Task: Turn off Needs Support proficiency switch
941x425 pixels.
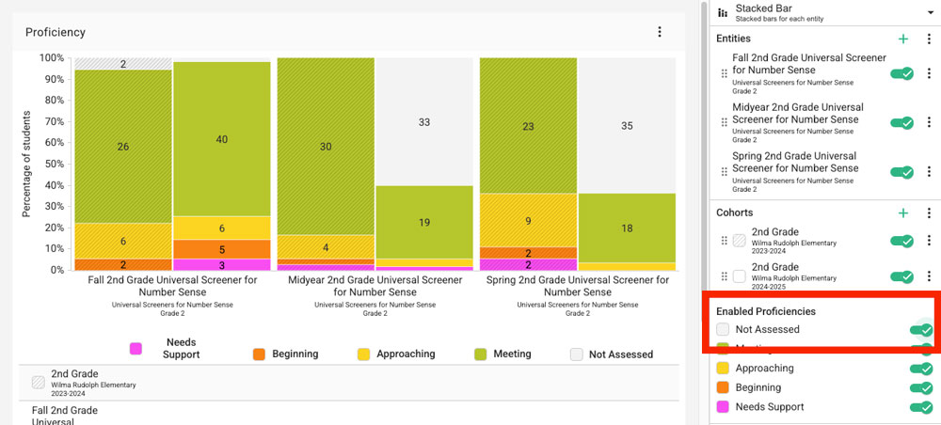Action: pyautogui.click(x=920, y=407)
